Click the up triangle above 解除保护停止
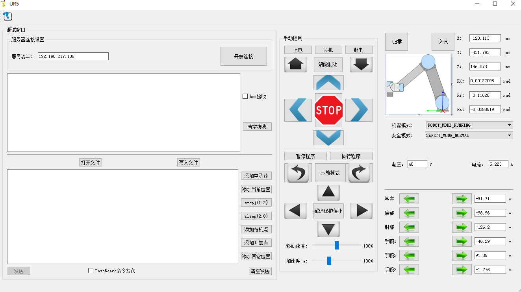The width and height of the screenshot is (521, 292). (x=328, y=192)
